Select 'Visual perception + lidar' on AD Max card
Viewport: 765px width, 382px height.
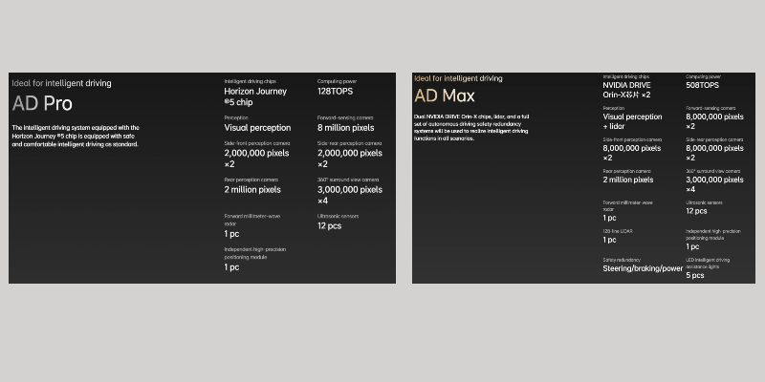pyautogui.click(x=632, y=121)
